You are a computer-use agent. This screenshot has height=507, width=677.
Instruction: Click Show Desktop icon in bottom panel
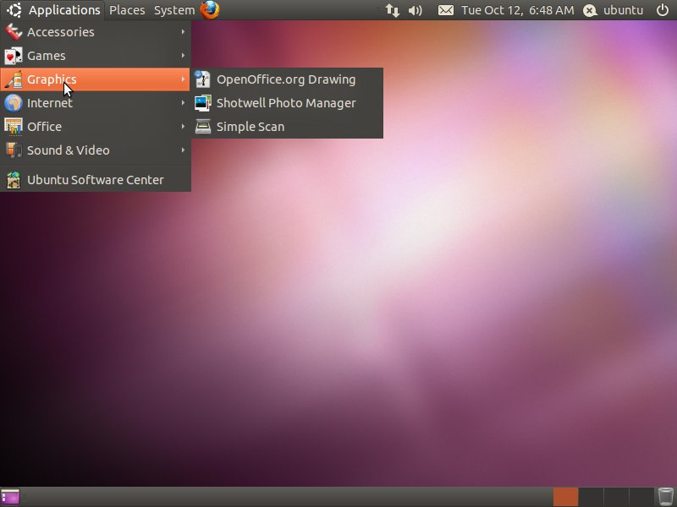[x=10, y=497]
